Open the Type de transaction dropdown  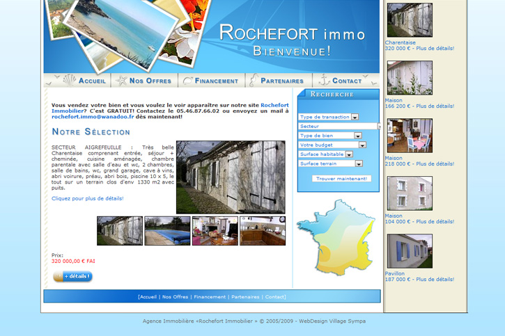click(x=355, y=118)
